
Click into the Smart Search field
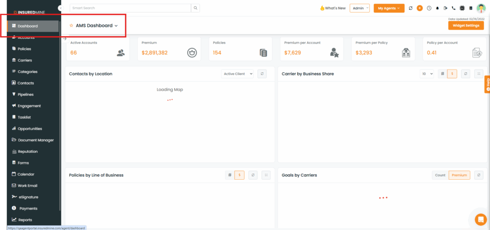click(130, 8)
